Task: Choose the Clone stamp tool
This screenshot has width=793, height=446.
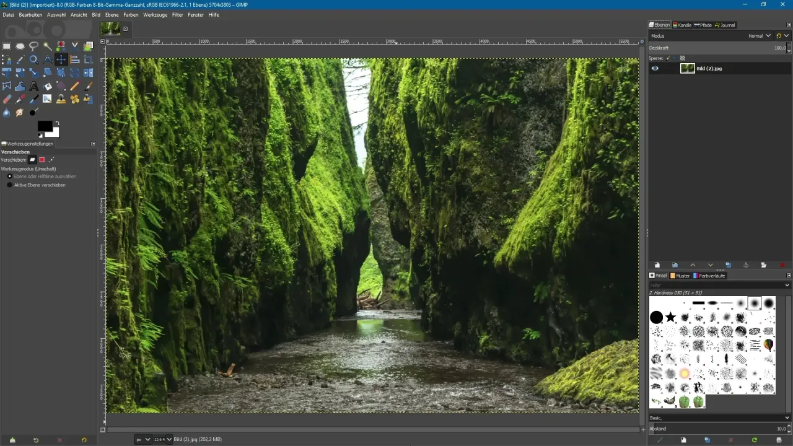Action: [61, 99]
